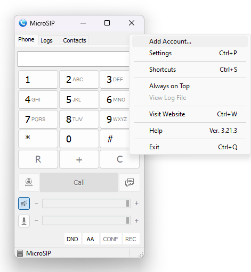Tap the hash # key
Image resolution: width=251 pixels, height=272 pixels.
(x=115, y=139)
